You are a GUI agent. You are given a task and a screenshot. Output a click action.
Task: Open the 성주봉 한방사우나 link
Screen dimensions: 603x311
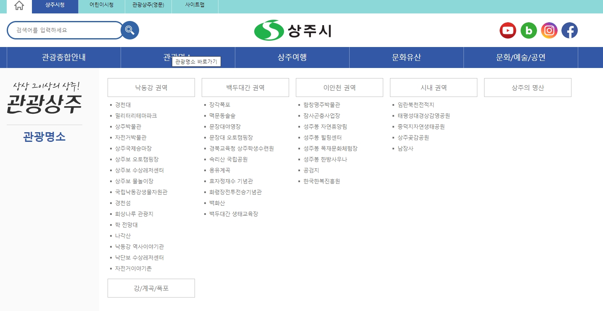click(325, 159)
